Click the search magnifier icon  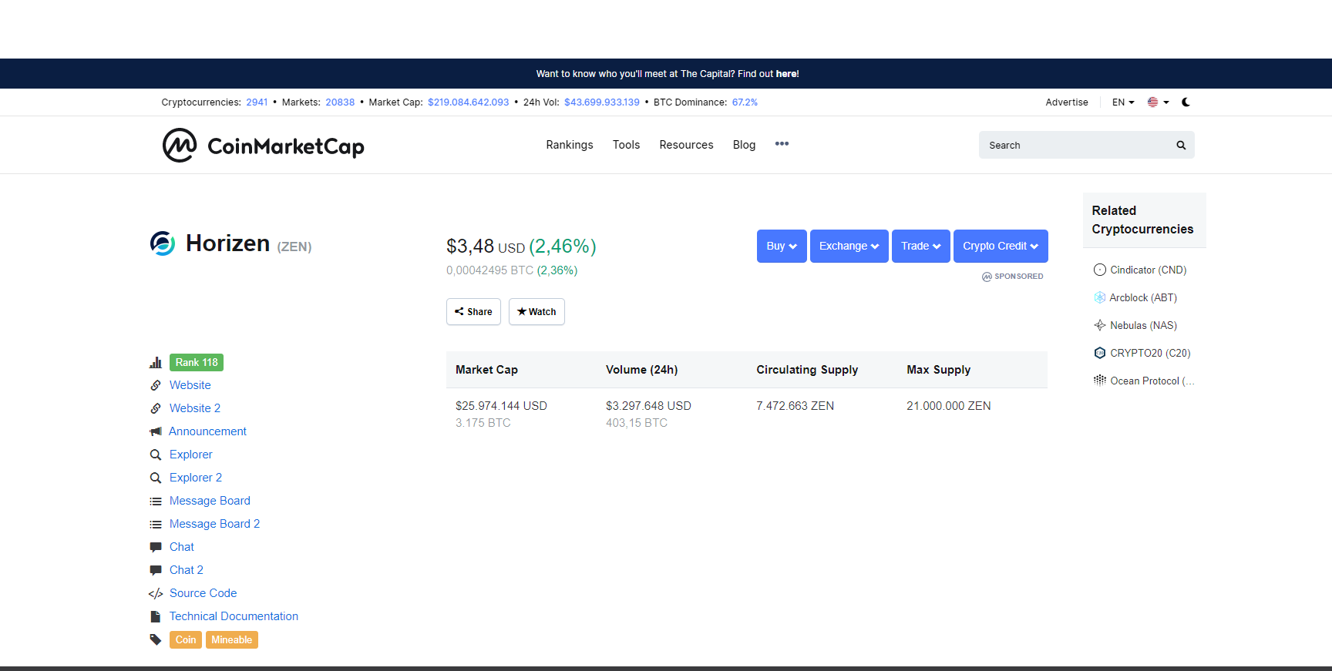[x=1181, y=145]
